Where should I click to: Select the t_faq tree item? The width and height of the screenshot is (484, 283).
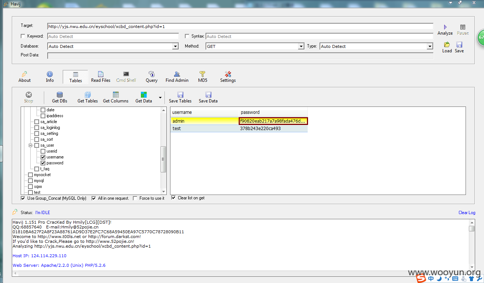45,169
